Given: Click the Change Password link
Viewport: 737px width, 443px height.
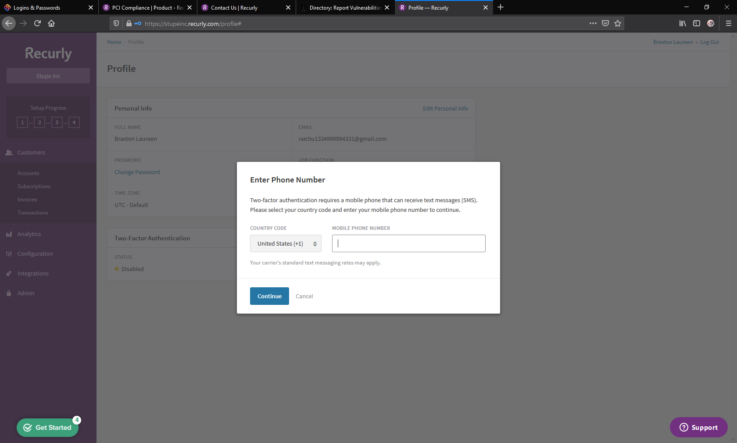Looking at the screenshot, I should tap(137, 172).
